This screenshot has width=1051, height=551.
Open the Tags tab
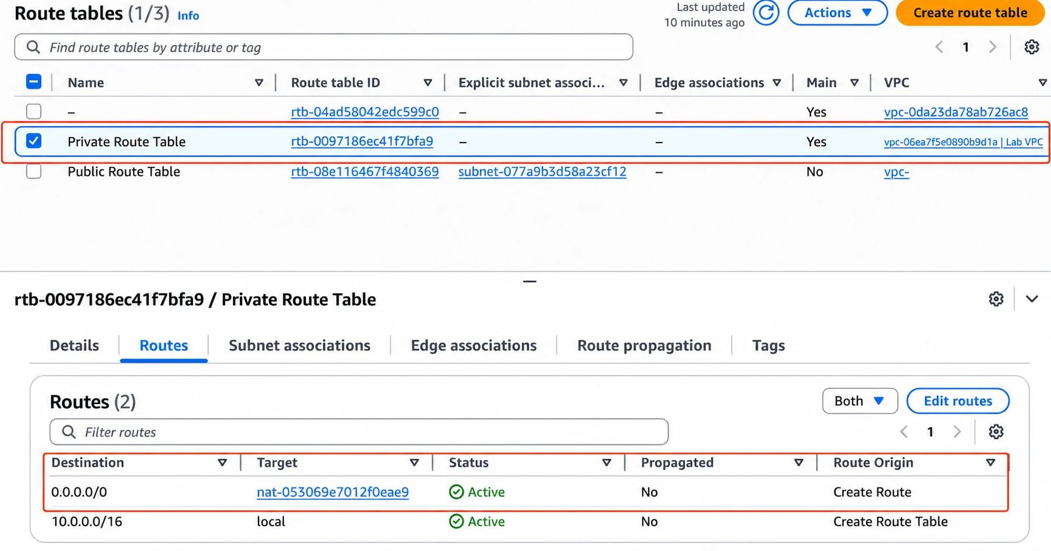pos(768,345)
